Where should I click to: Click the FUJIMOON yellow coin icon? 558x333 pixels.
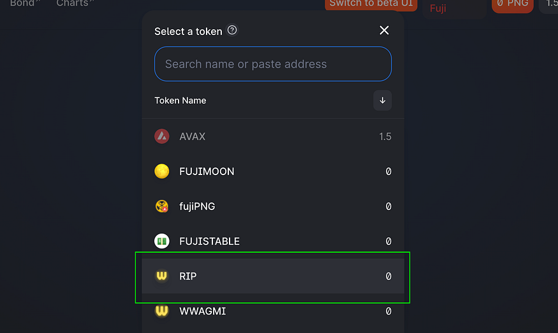[x=162, y=171]
